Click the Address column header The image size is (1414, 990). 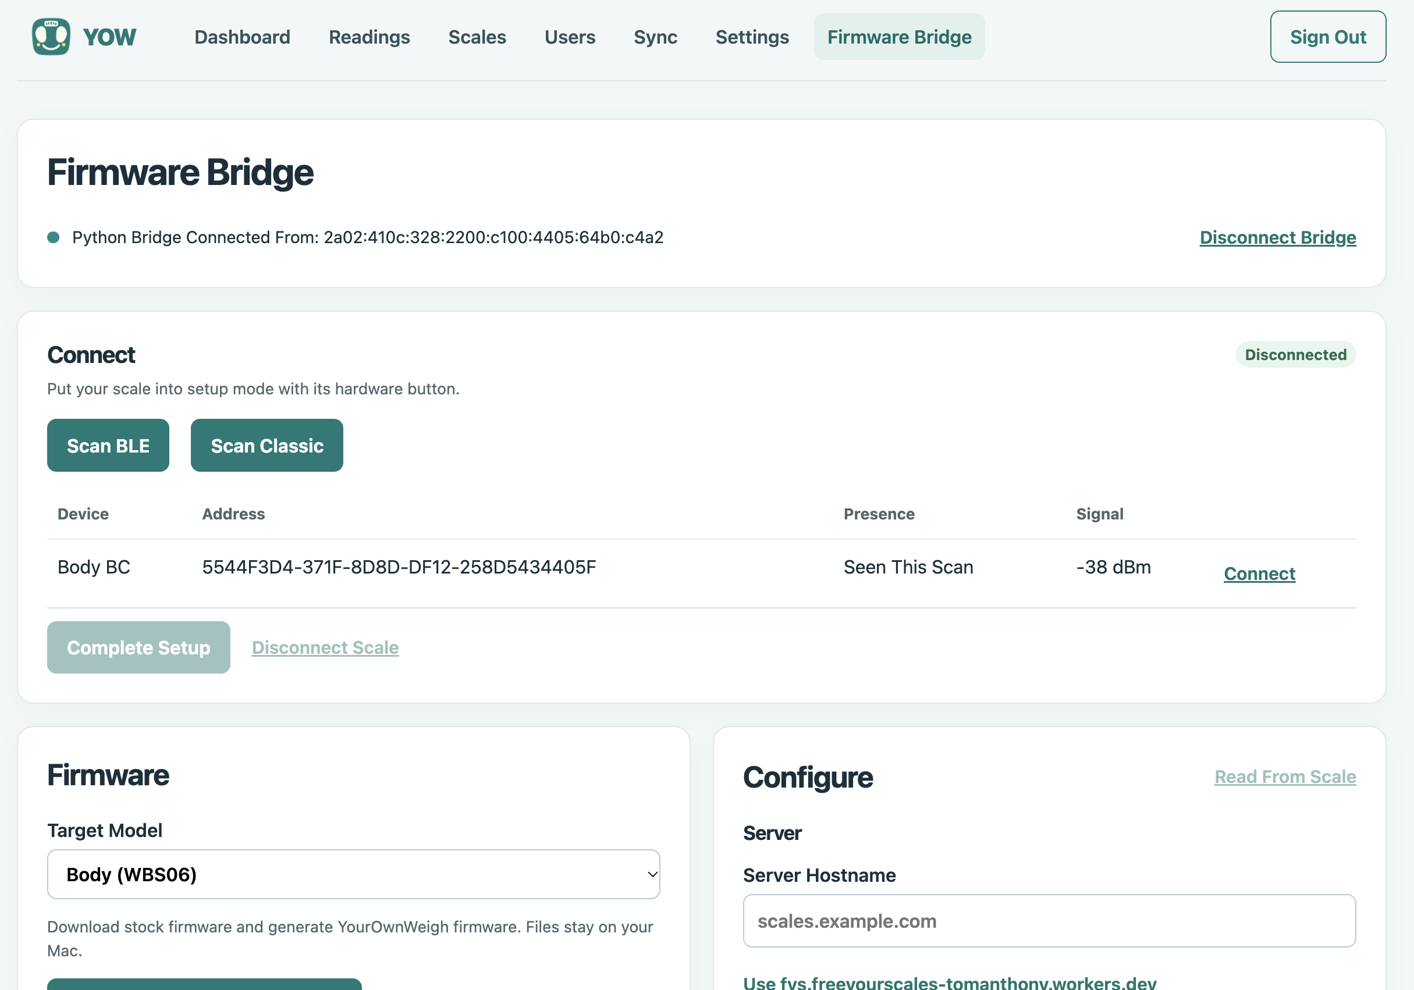(x=233, y=514)
